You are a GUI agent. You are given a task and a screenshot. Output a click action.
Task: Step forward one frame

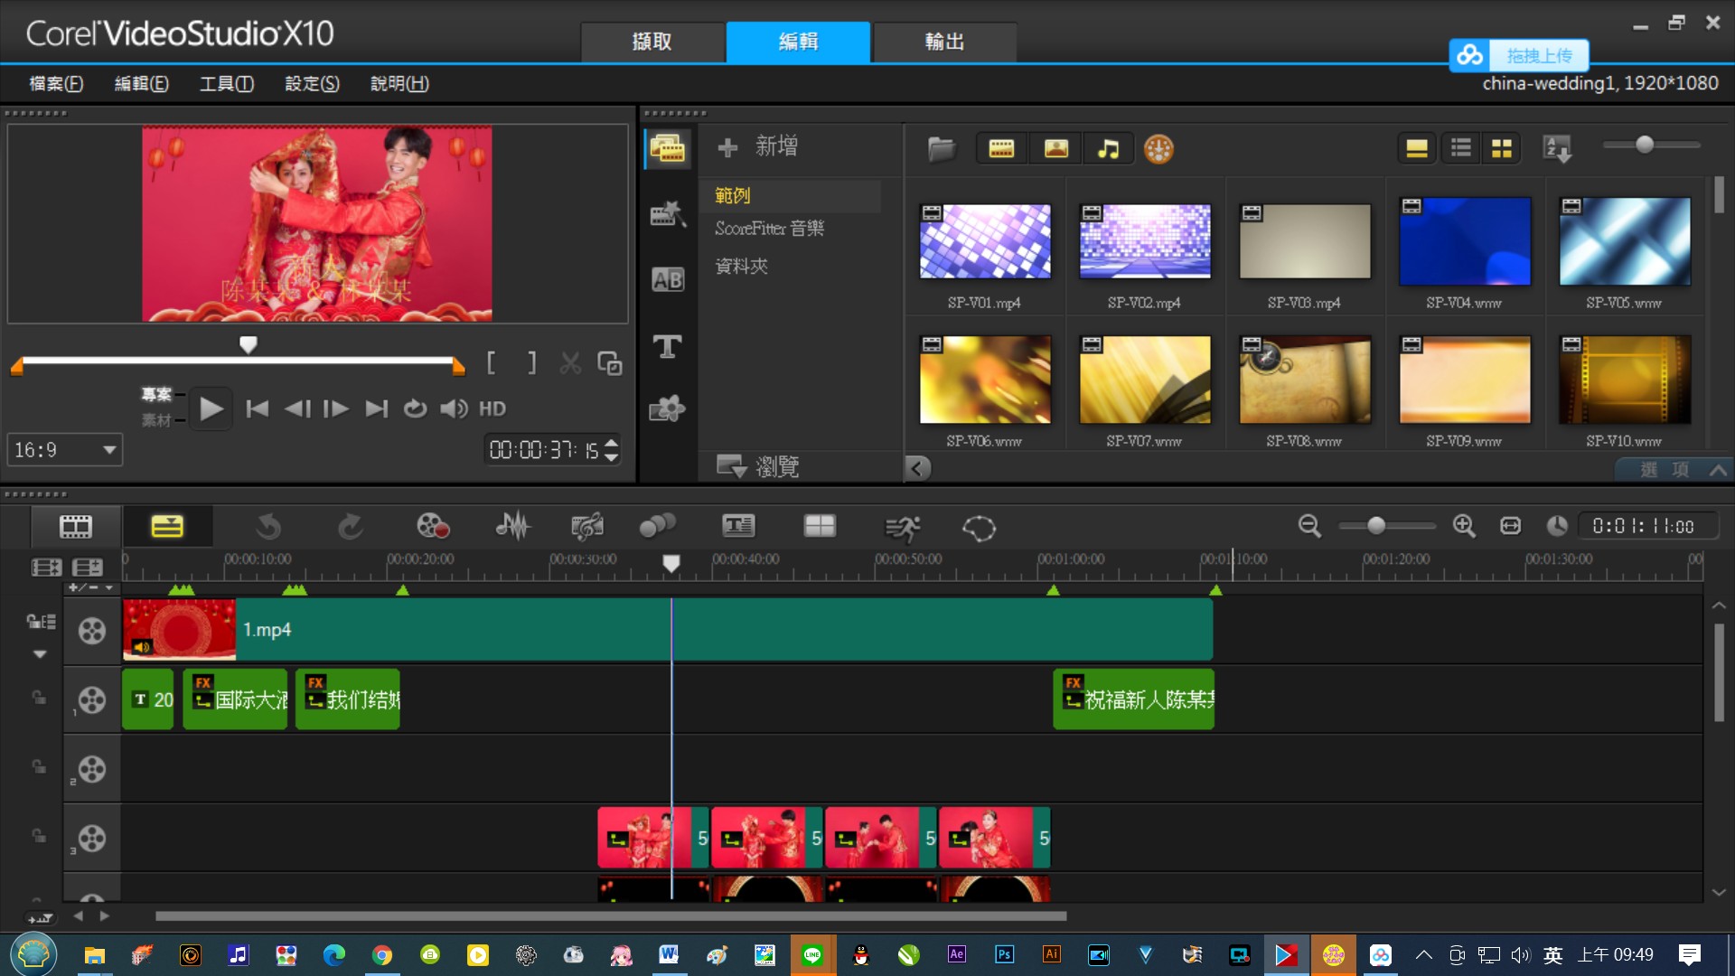(336, 409)
